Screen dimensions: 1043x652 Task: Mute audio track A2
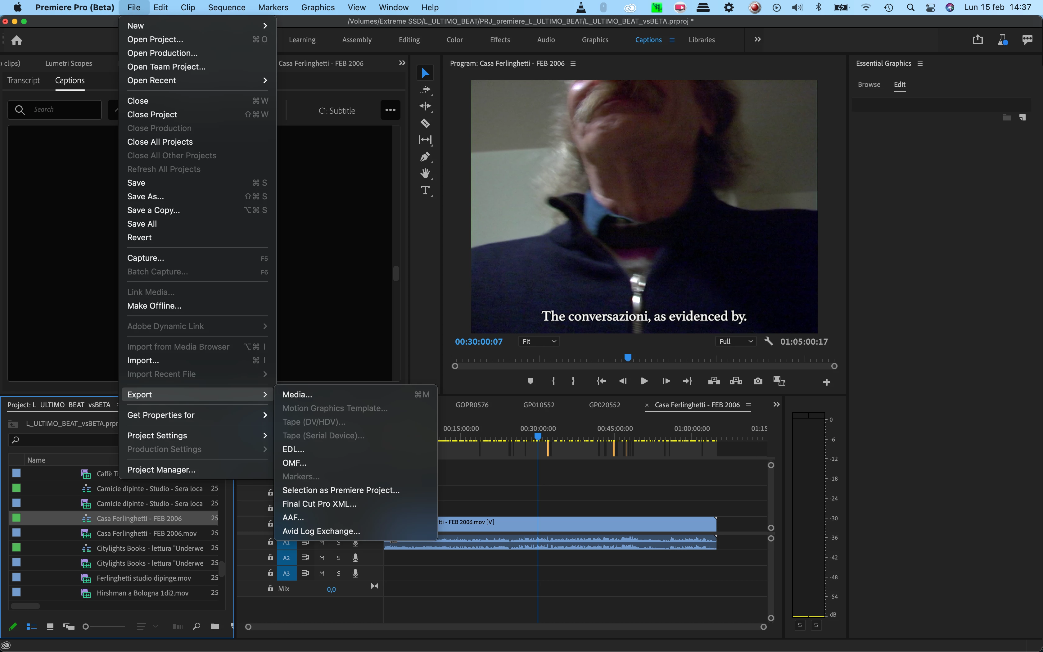(x=322, y=558)
